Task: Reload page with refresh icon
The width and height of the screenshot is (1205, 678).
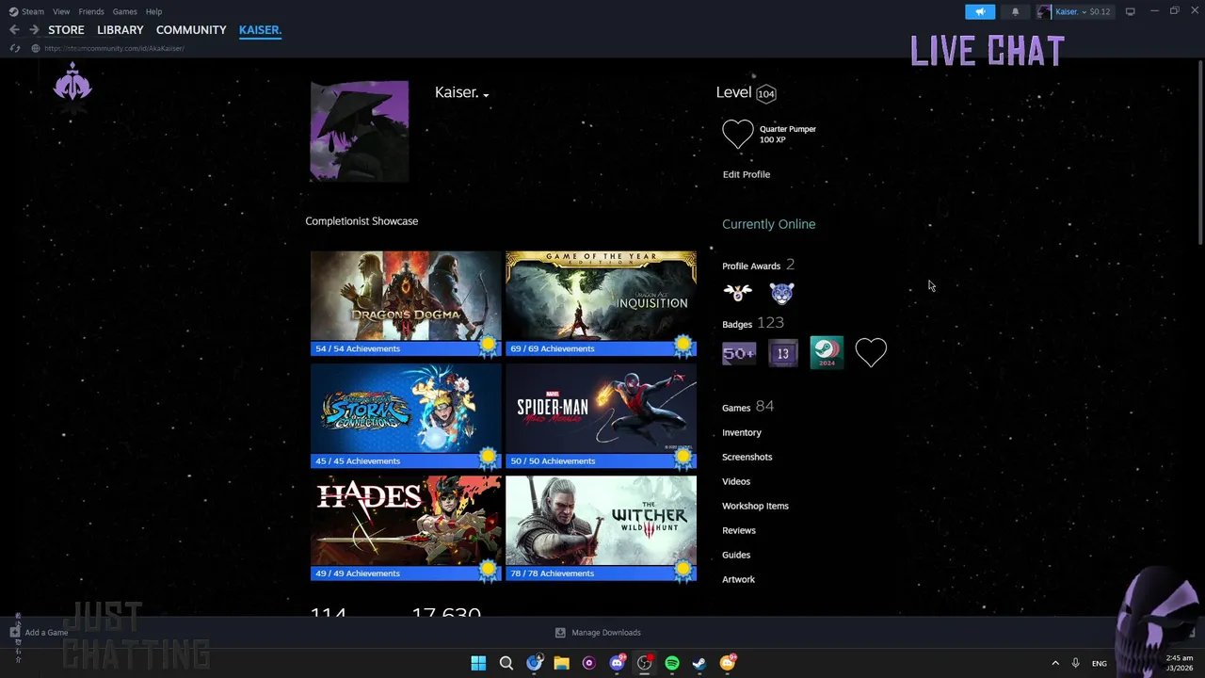Action: click(x=14, y=48)
